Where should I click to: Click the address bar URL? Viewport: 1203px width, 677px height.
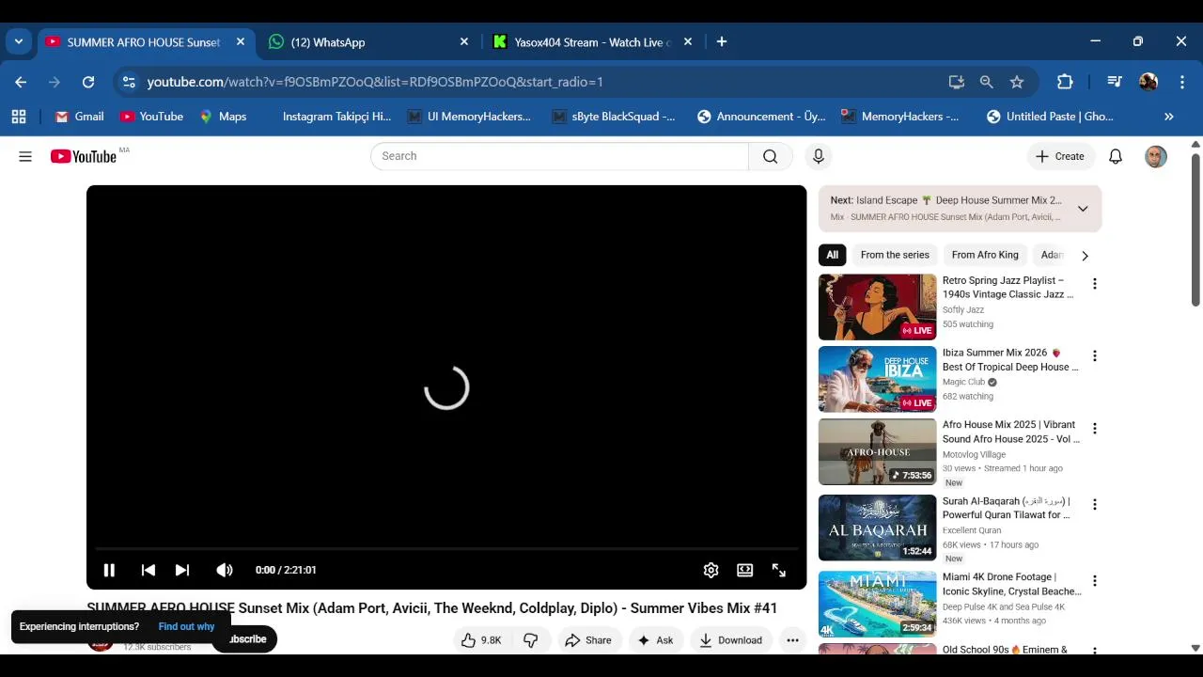[x=375, y=82]
